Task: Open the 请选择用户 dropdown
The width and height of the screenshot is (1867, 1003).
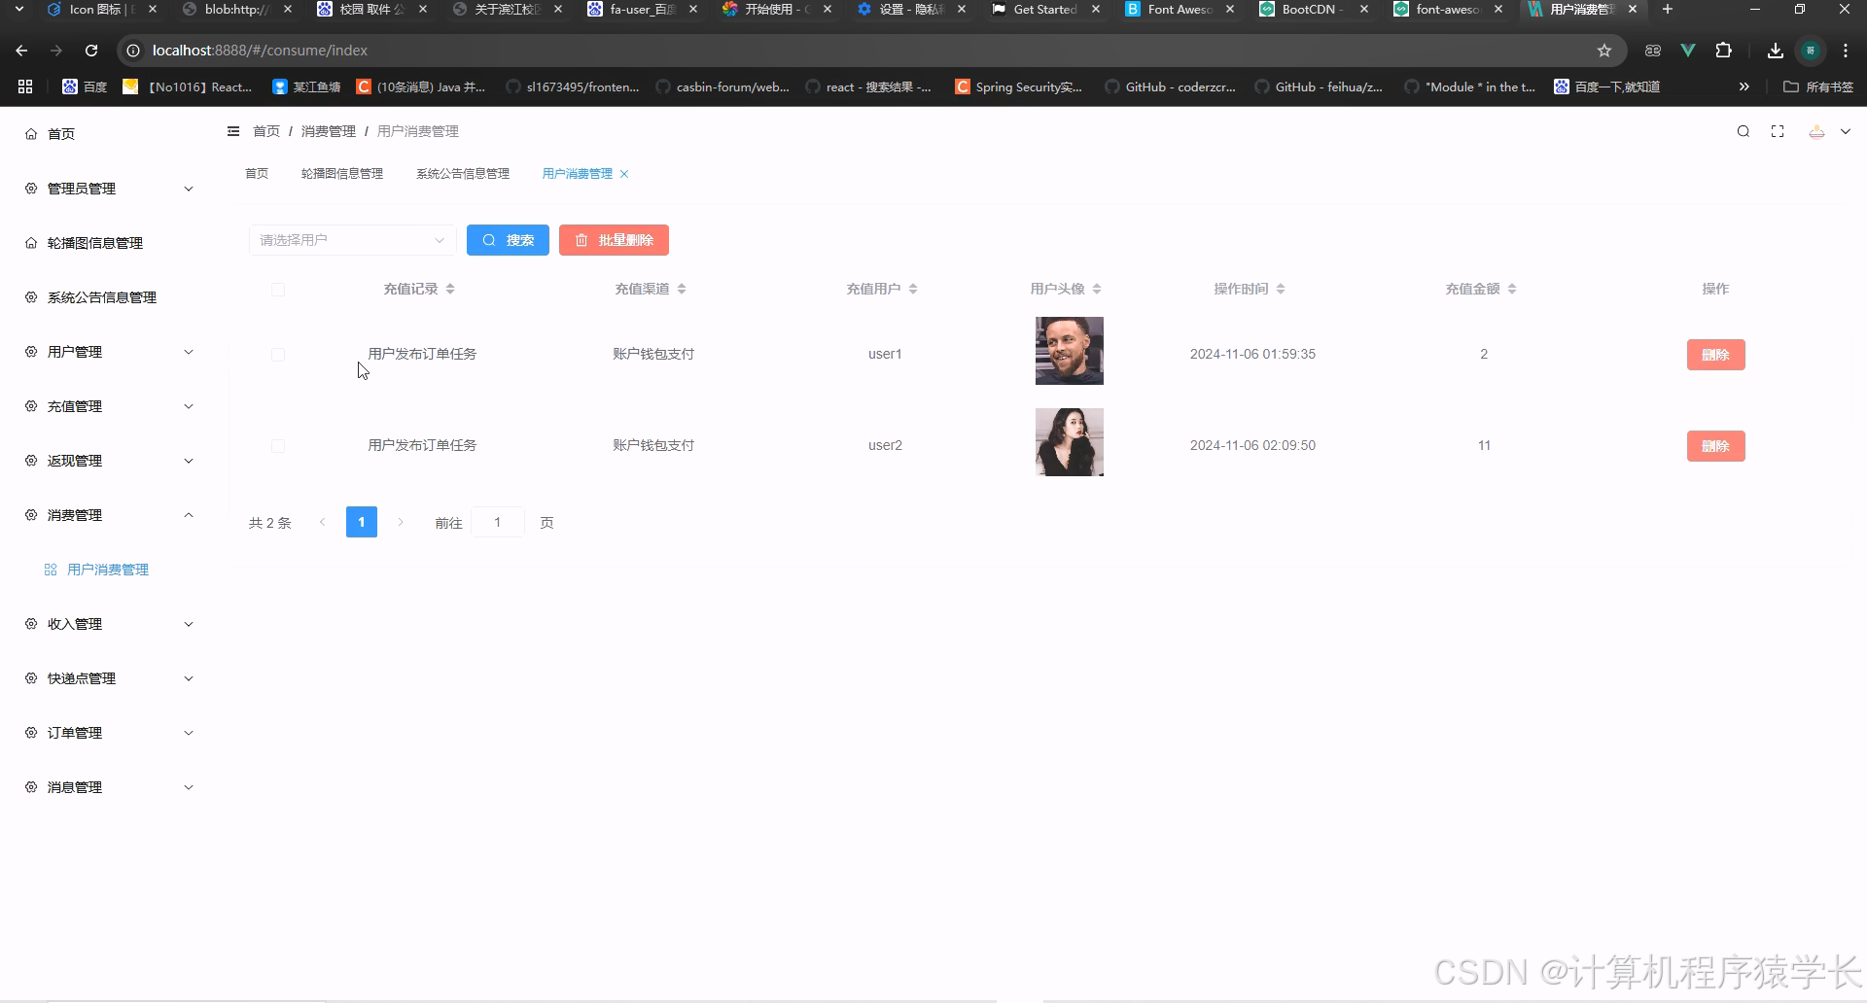Action: coord(352,239)
